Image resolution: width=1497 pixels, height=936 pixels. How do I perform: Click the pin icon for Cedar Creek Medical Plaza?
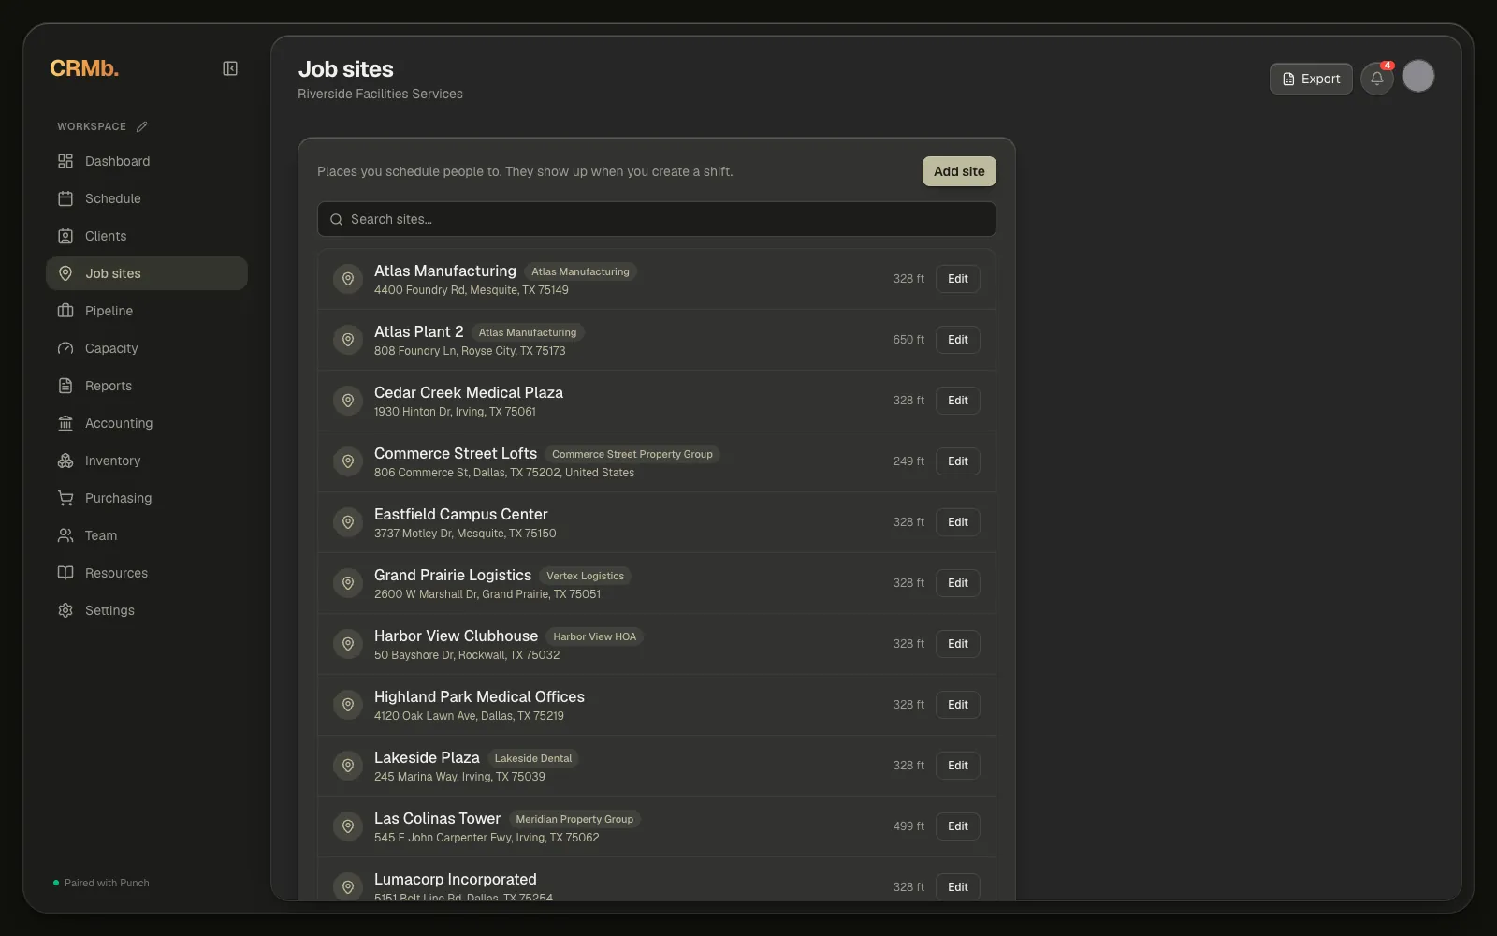coord(348,401)
